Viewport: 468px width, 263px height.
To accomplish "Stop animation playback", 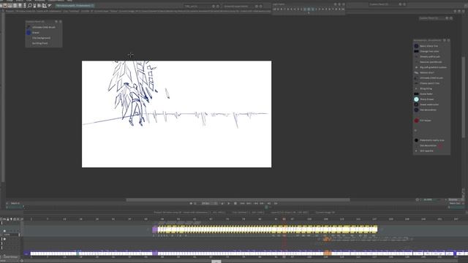I will 235,203.
